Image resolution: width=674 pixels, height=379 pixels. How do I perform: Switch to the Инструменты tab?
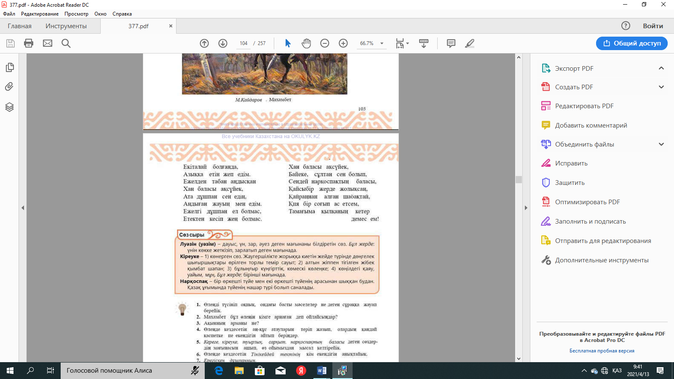(66, 26)
